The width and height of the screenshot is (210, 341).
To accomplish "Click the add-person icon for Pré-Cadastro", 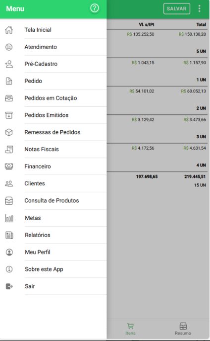I will click(9, 64).
